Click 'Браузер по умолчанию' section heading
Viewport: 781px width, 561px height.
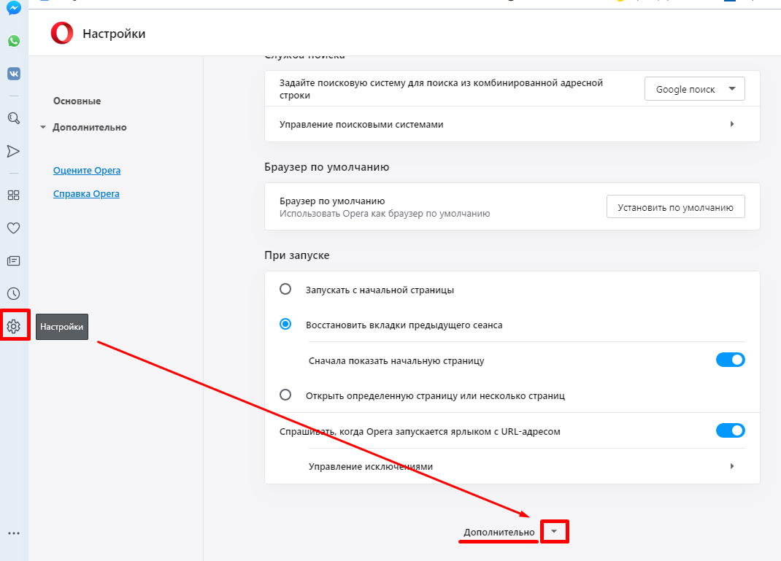click(327, 167)
